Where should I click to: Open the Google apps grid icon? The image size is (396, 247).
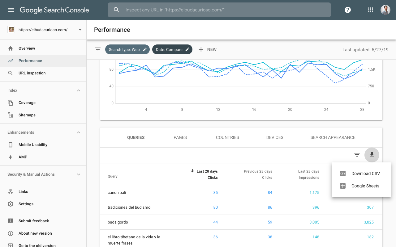(371, 10)
